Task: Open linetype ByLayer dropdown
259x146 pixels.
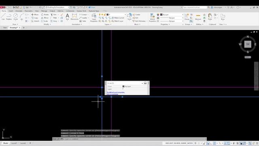Action: (x=172, y=21)
